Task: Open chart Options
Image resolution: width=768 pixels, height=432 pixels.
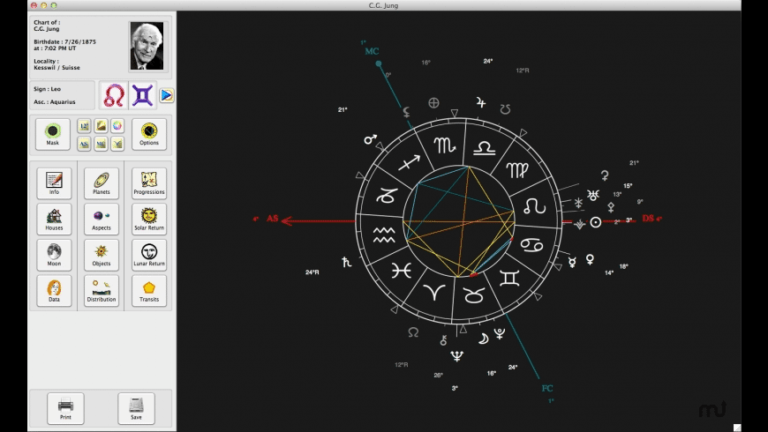Action: tap(149, 133)
